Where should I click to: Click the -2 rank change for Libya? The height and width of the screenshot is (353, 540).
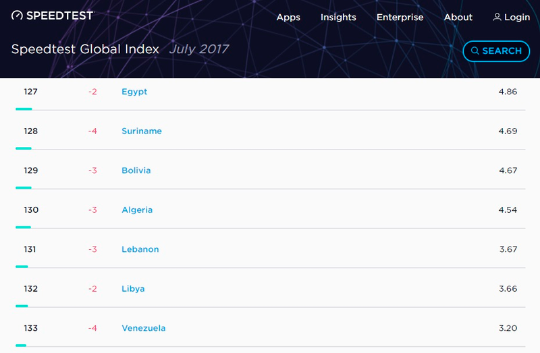pyautogui.click(x=92, y=289)
